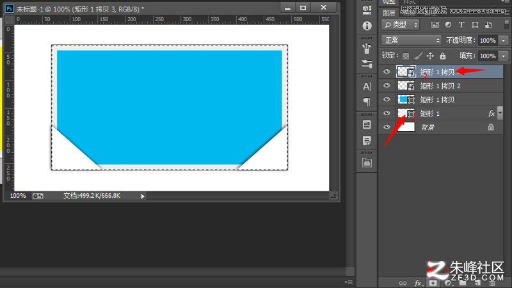This screenshot has width=512, height=288.
Task: Click the add layer style fx icon
Action: tap(418, 283)
